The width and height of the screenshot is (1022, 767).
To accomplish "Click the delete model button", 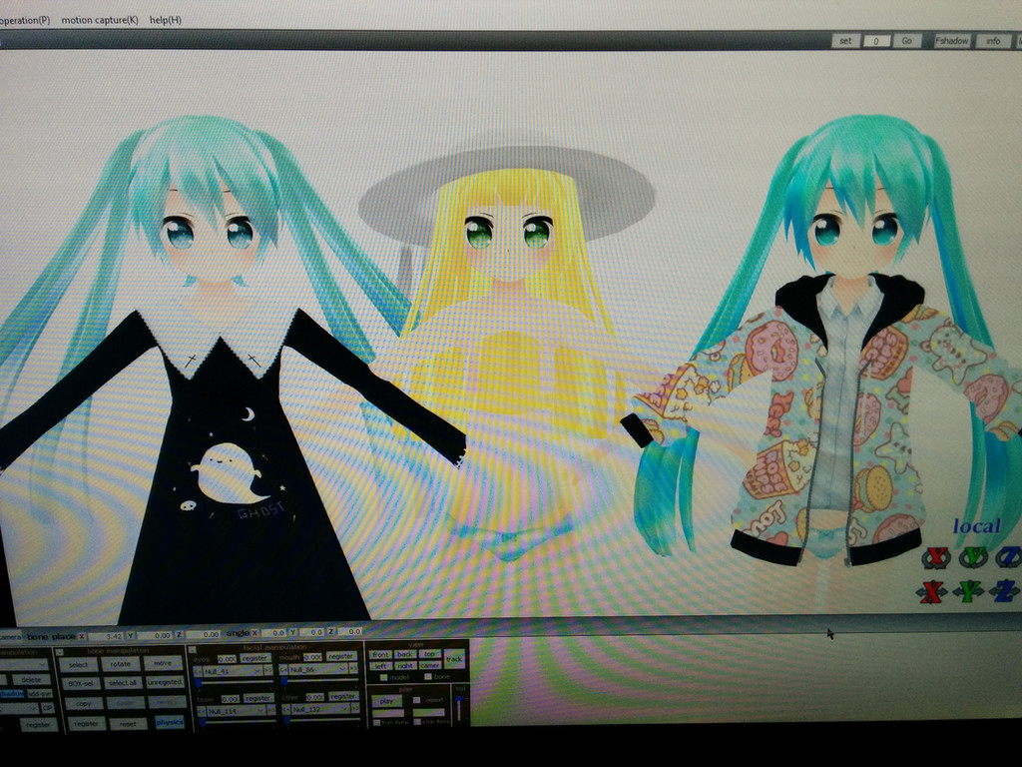I will [31, 679].
